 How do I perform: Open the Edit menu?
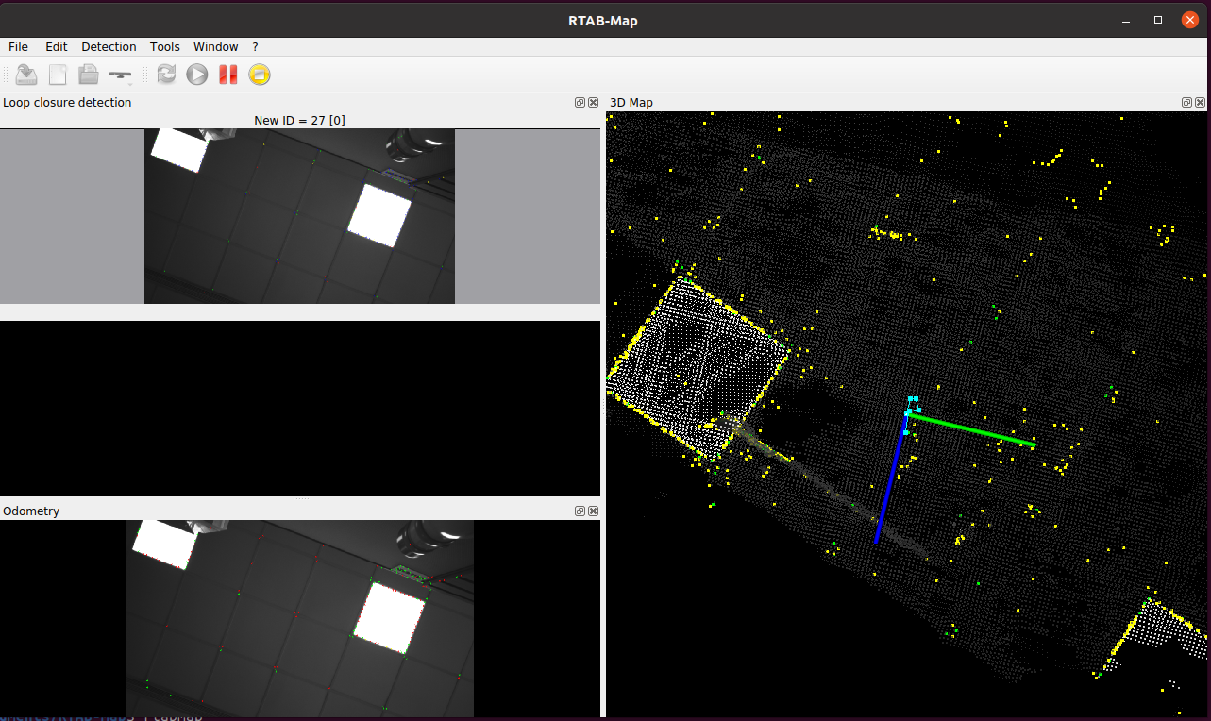57,46
